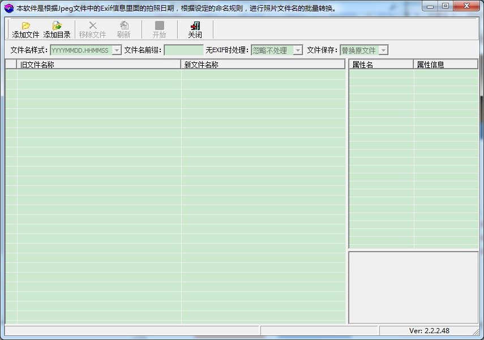Click the 新文件名称 column header

(x=263, y=65)
